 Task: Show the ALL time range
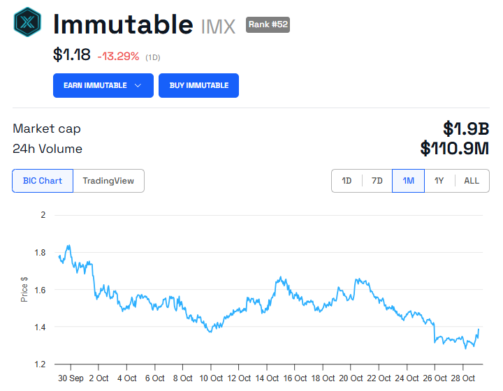point(472,181)
